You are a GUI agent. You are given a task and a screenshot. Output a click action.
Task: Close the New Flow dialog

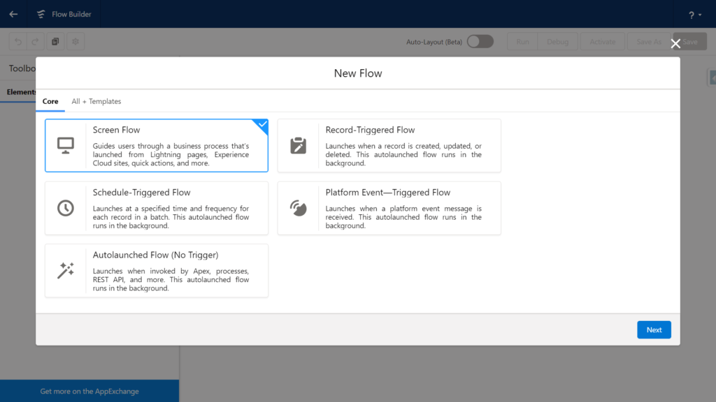[675, 44]
